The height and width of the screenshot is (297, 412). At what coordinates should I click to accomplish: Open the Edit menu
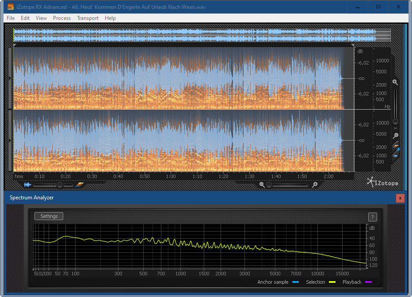[x=25, y=18]
